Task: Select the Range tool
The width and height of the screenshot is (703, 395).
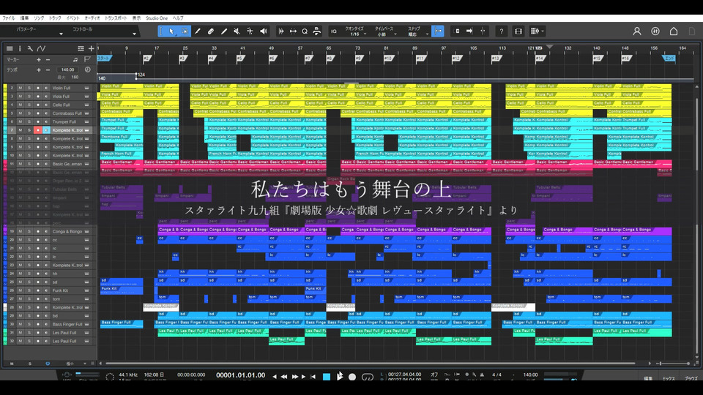Action: (185, 31)
